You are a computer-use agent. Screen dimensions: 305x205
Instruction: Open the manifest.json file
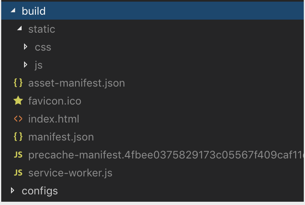pyautogui.click(x=61, y=137)
